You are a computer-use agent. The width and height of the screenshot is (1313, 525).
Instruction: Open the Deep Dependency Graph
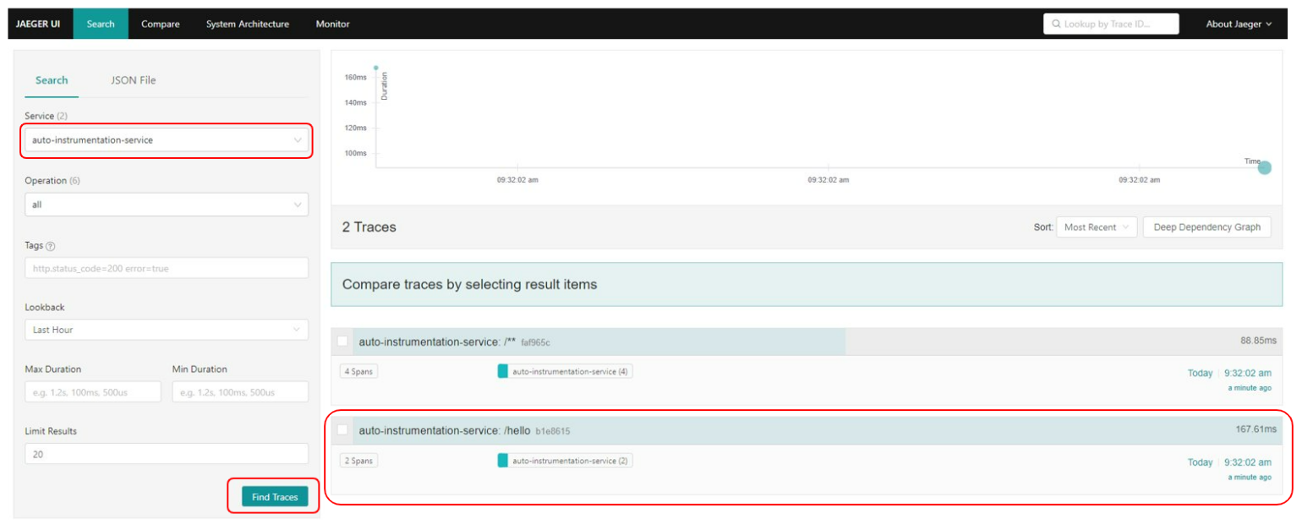point(1206,227)
